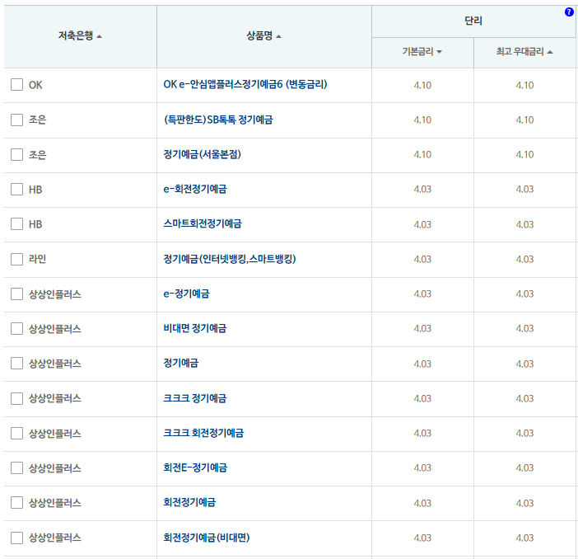Sort by 기본금리 column arrow
The height and width of the screenshot is (559, 578).
click(x=439, y=52)
